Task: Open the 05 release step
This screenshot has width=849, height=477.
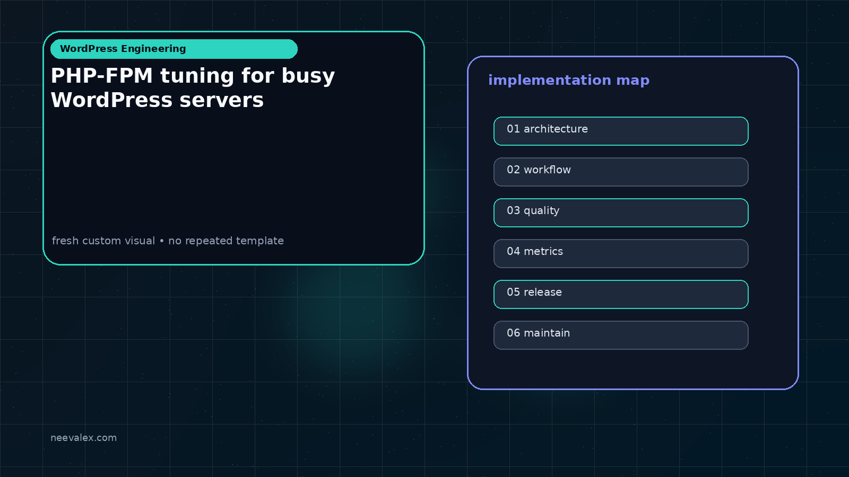Action: pos(621,294)
